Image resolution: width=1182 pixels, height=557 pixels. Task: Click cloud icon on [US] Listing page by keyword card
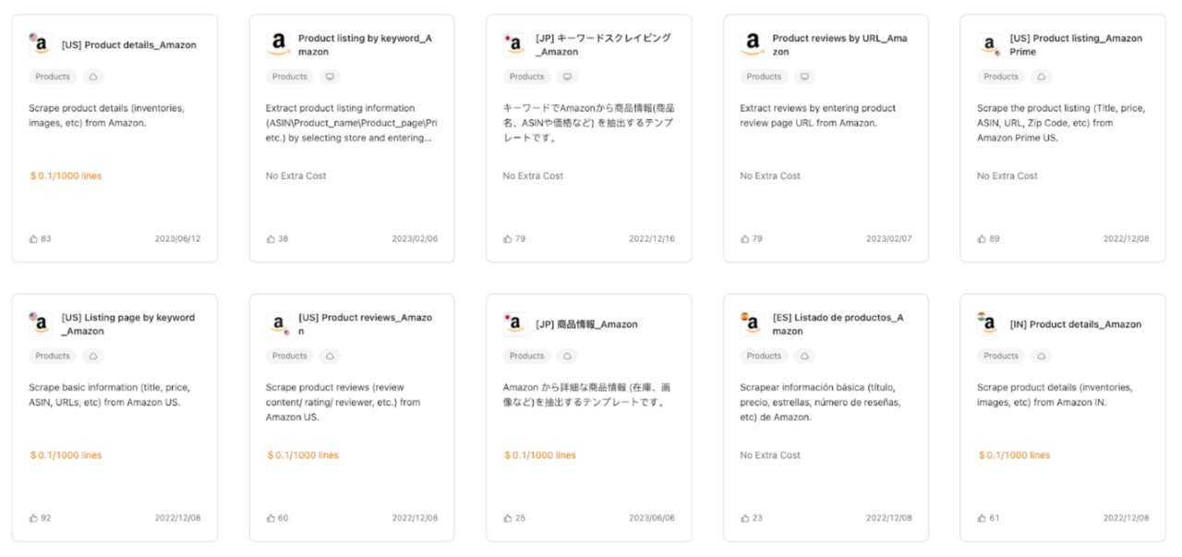coord(93,356)
